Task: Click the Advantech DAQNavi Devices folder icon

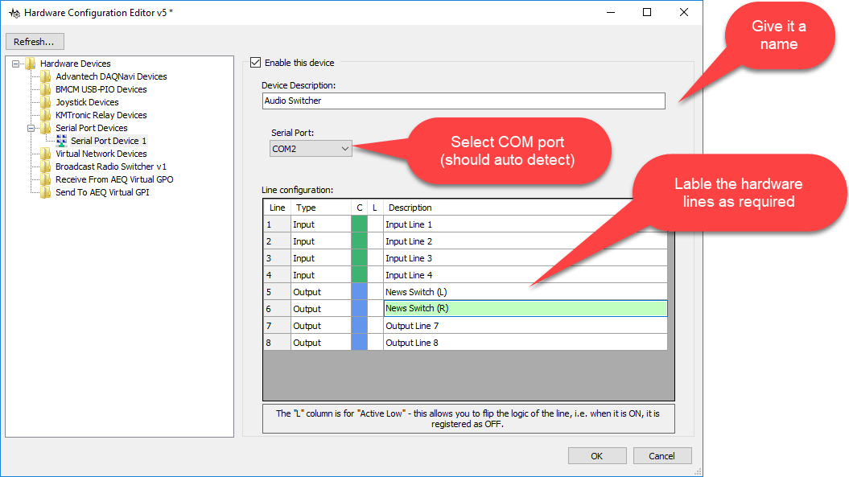Action: pyautogui.click(x=46, y=77)
